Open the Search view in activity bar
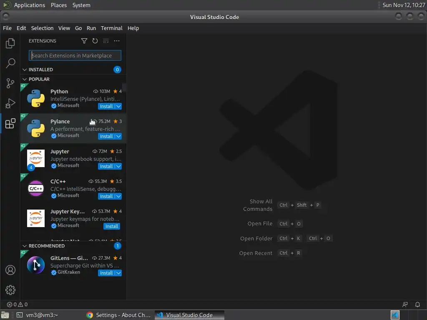 coord(10,63)
